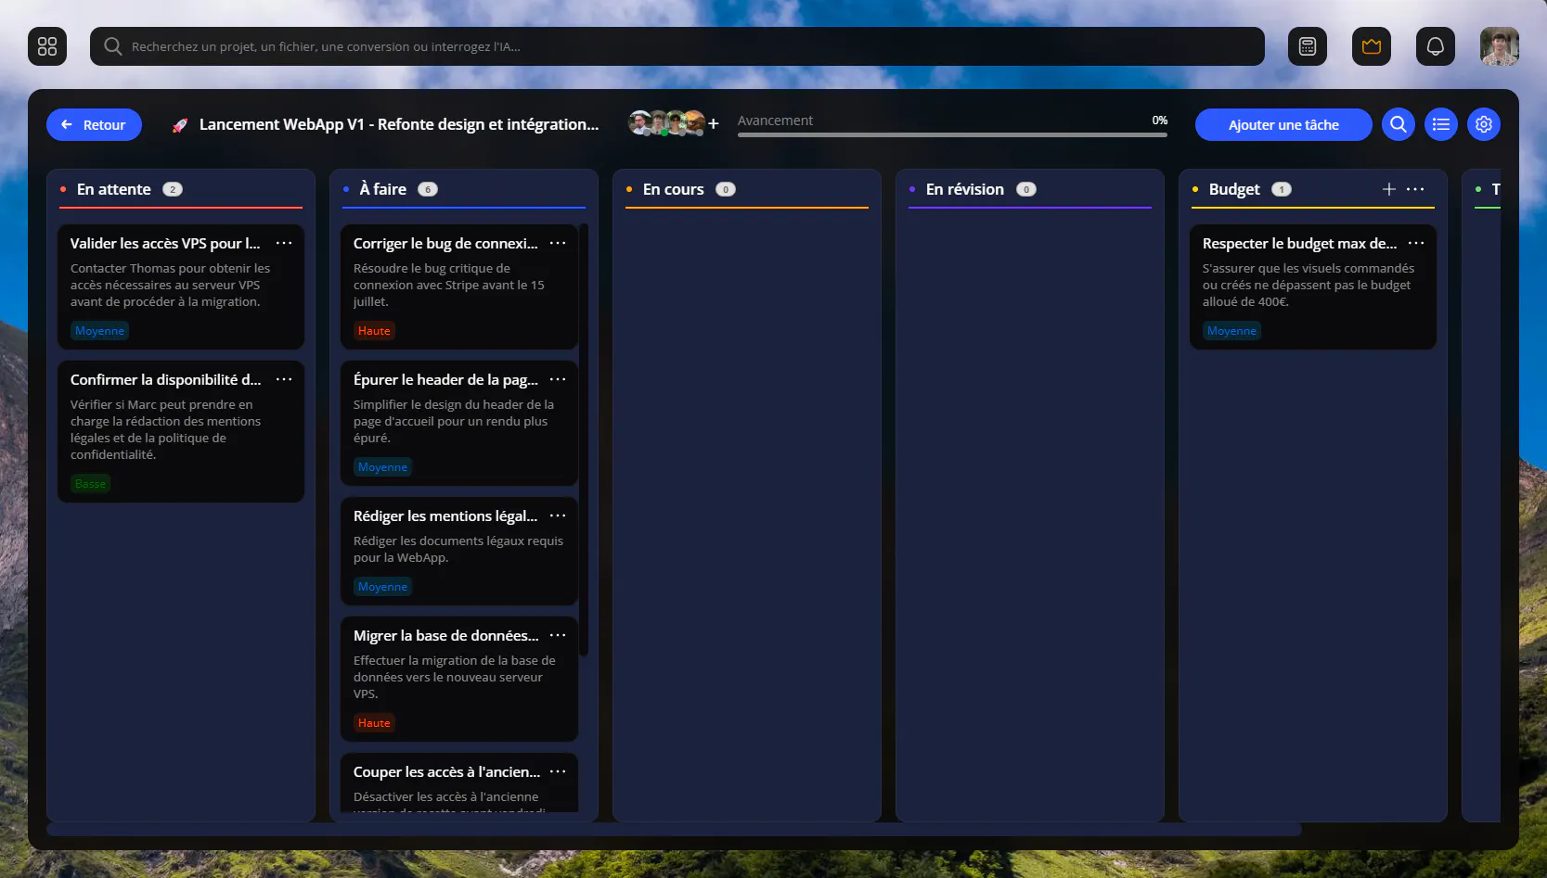Click the Avancement progress bar
Screen dimensions: 1547x878
pyautogui.click(x=952, y=134)
